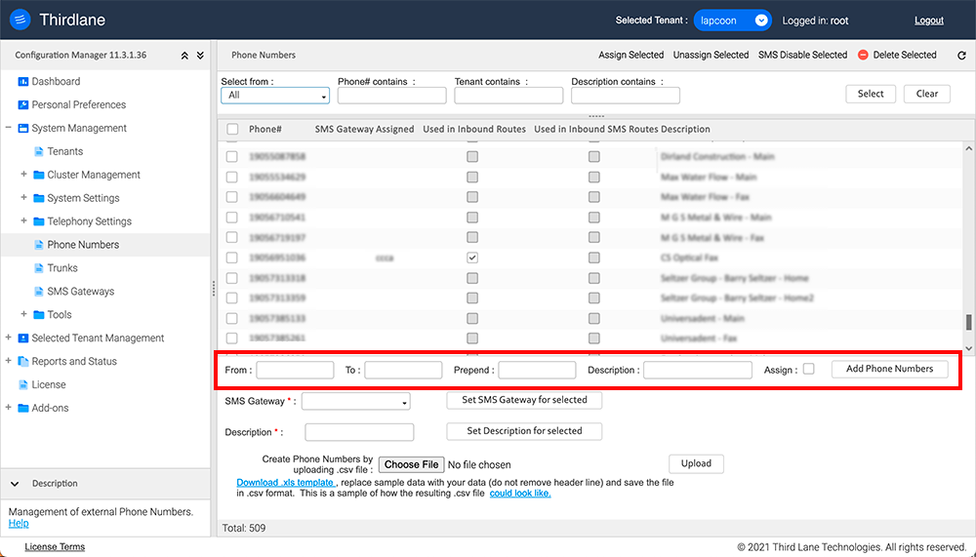Collapse the System Management node
Image resolution: width=976 pixels, height=557 pixels.
(x=8, y=128)
